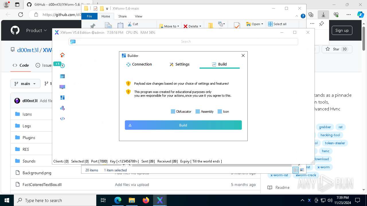
Task: Open the Home ribbon tab in Explorer
Action: coord(106,16)
